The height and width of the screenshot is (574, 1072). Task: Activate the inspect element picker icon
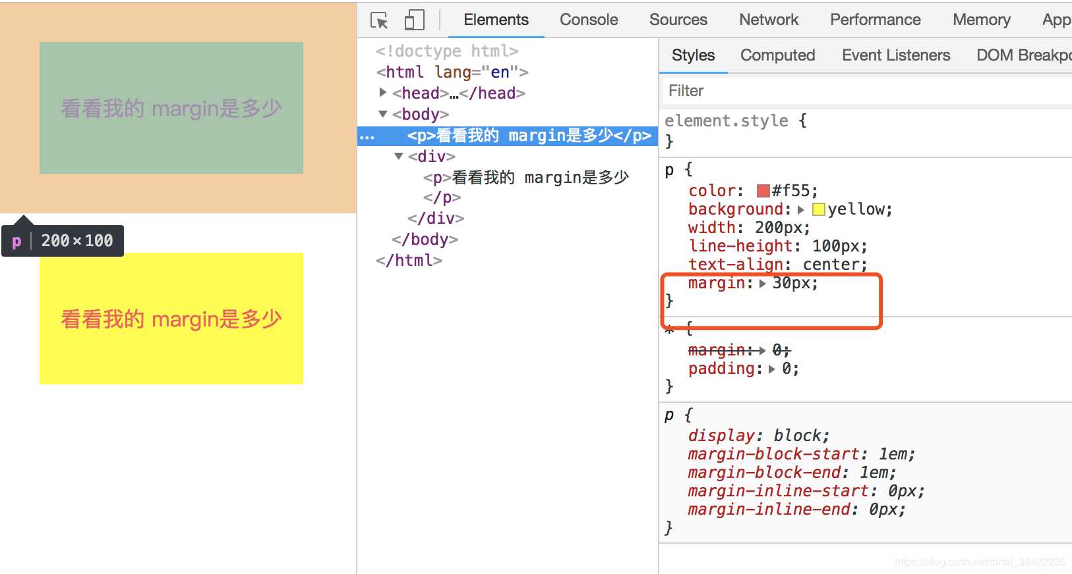pos(379,20)
